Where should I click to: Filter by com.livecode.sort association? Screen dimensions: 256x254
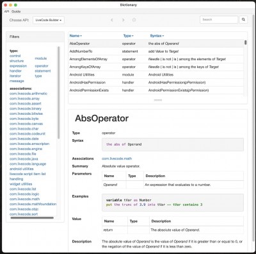(24, 214)
